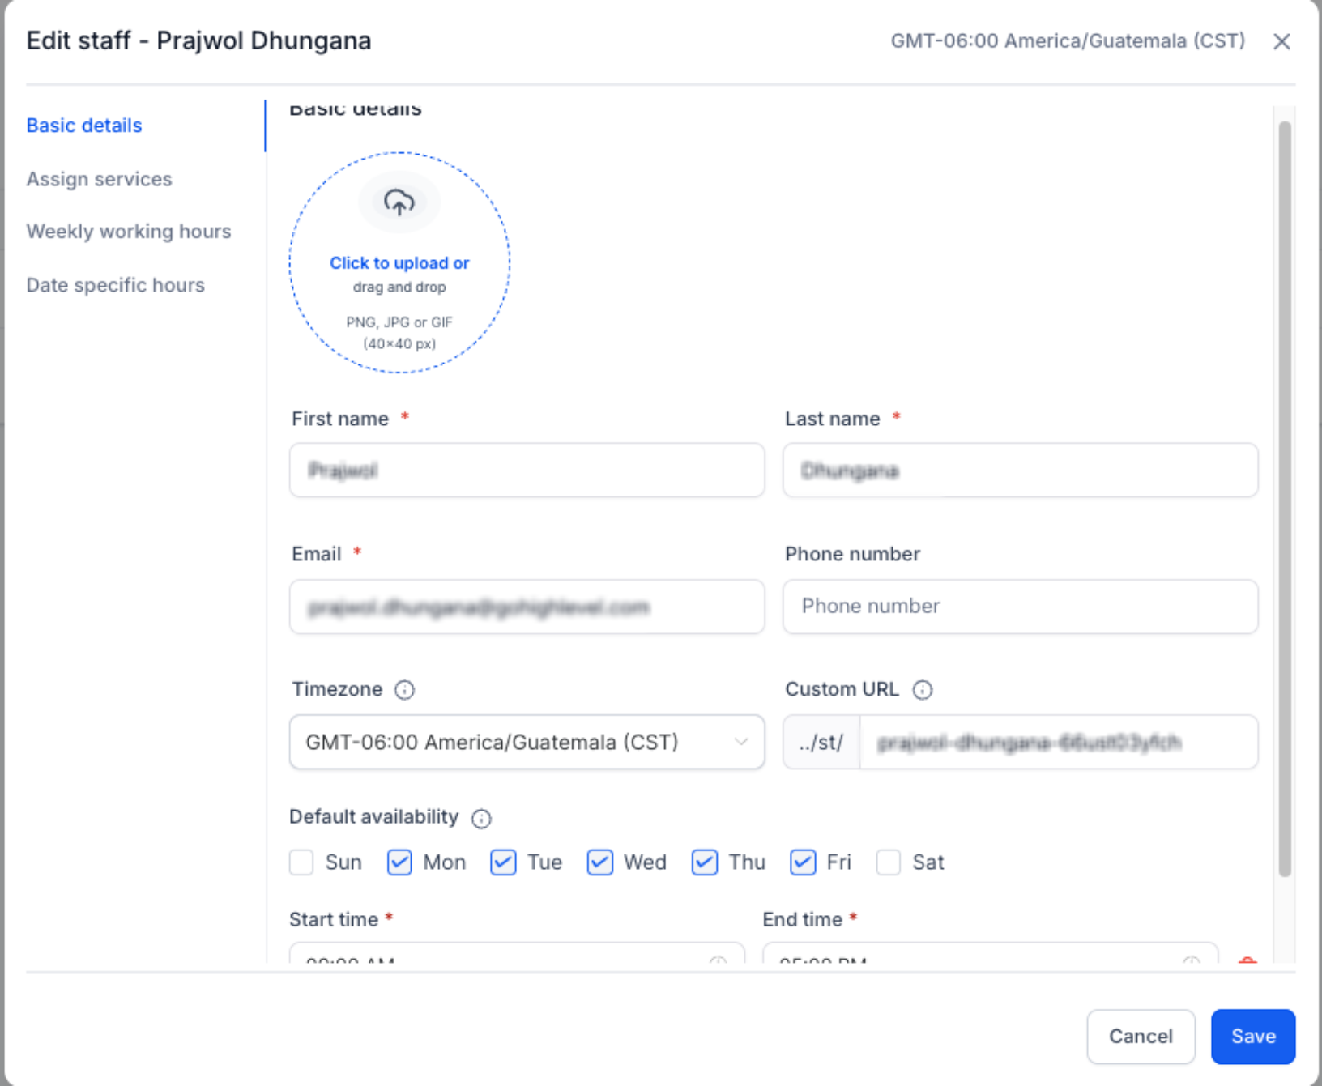Viewport: 1322px width, 1086px height.
Task: Open the Timezone dropdown
Action: [527, 742]
